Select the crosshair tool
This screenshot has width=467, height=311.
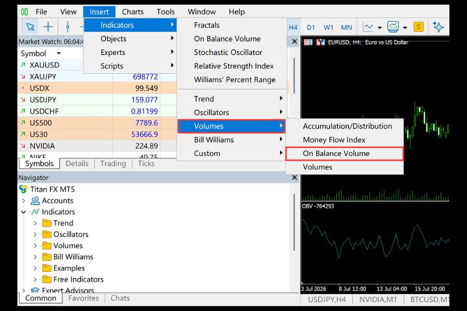(x=48, y=27)
